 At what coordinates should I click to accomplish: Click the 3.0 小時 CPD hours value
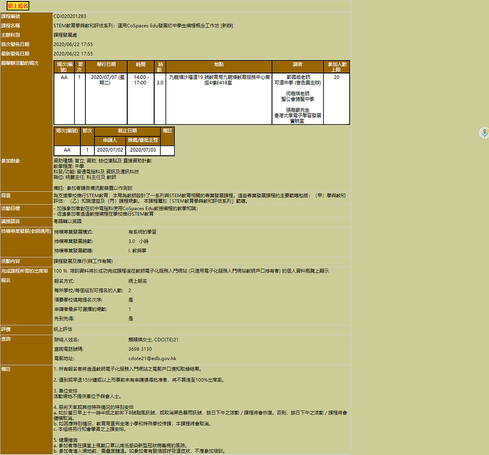coord(139,241)
